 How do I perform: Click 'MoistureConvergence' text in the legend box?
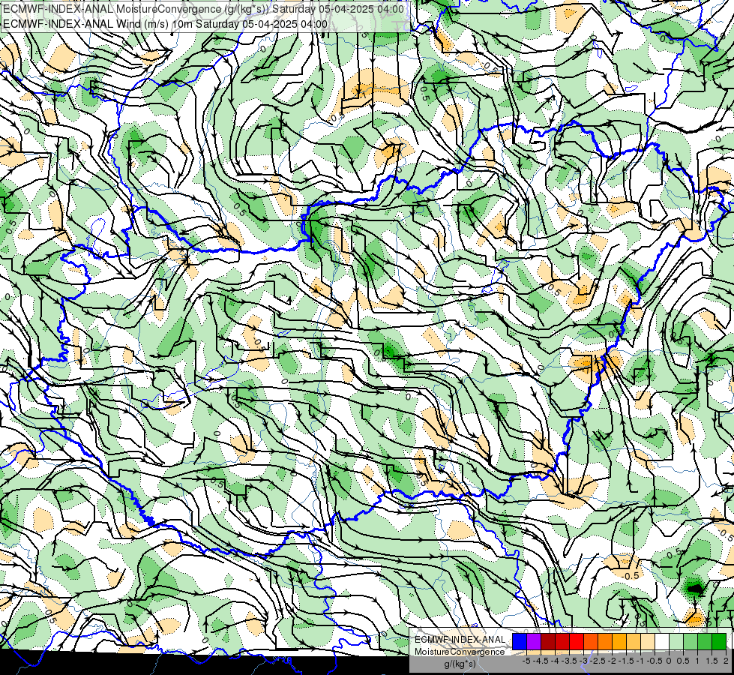(x=460, y=652)
